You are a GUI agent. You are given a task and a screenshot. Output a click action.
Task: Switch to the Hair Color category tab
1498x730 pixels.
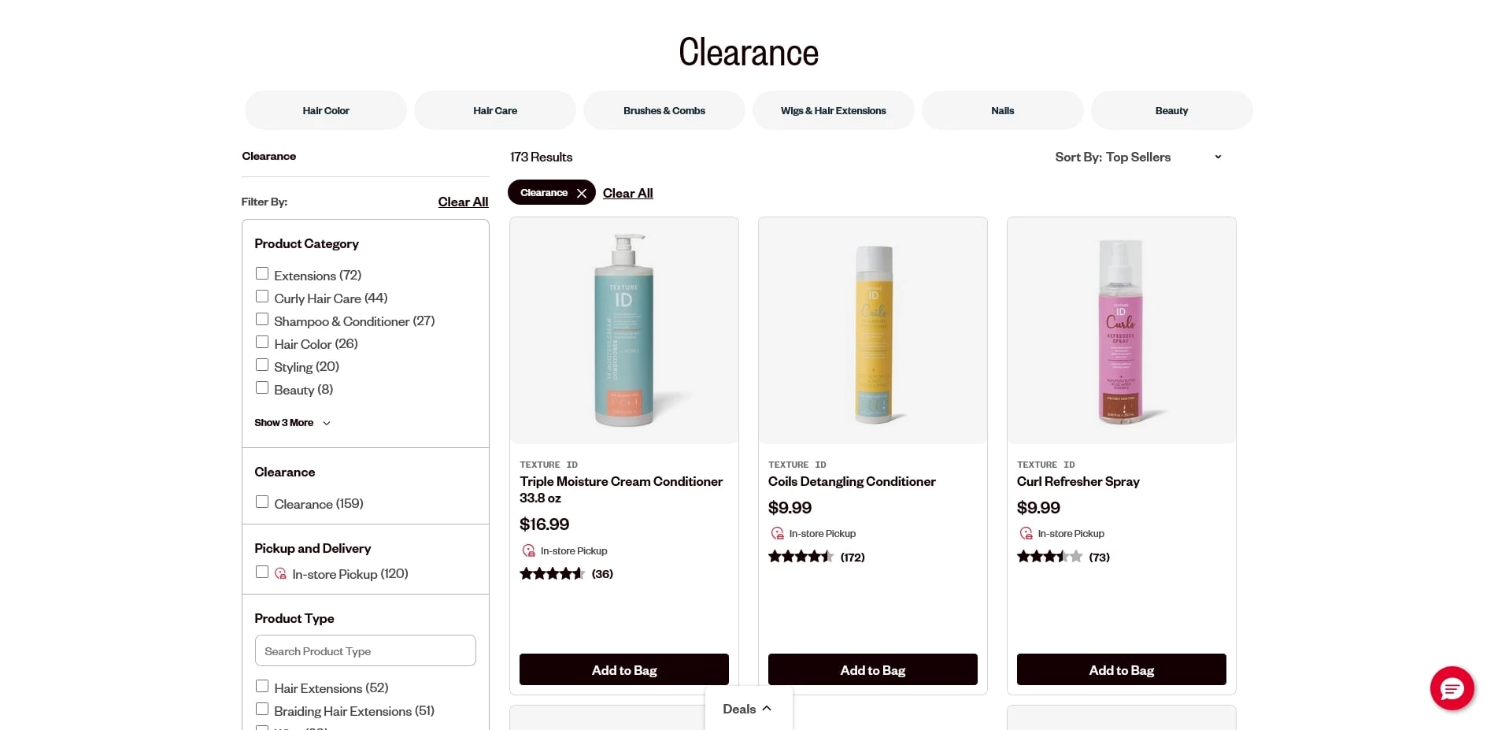pos(326,110)
